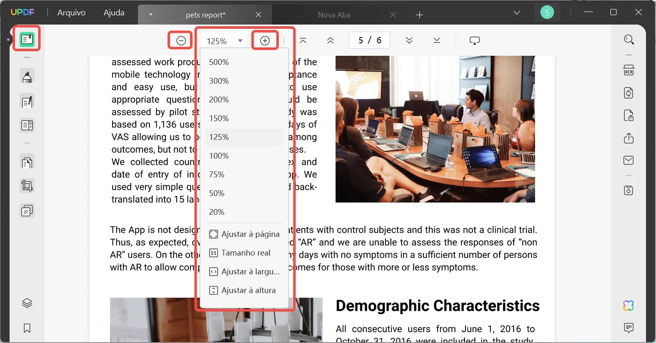
Task: Choose 100% zoom level
Action: tap(244, 156)
